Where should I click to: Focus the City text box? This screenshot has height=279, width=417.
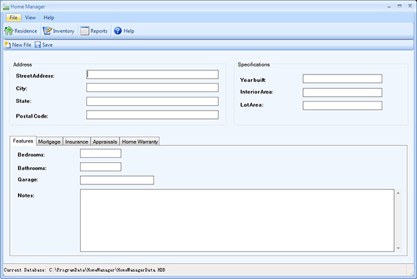tap(152, 88)
